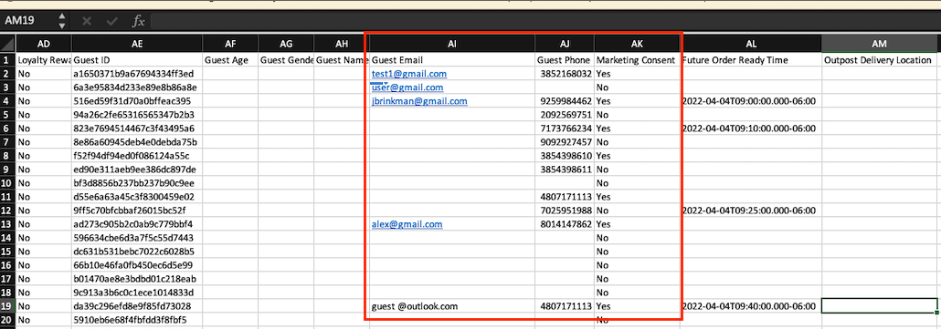Click the 'guest @outlook.com' cell

[452, 306]
